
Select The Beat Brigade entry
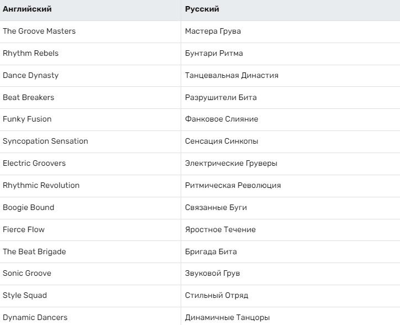pyautogui.click(x=34, y=251)
